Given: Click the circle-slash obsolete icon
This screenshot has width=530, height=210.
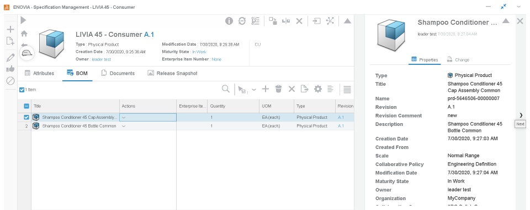Looking at the screenshot, I should tap(10, 81).
